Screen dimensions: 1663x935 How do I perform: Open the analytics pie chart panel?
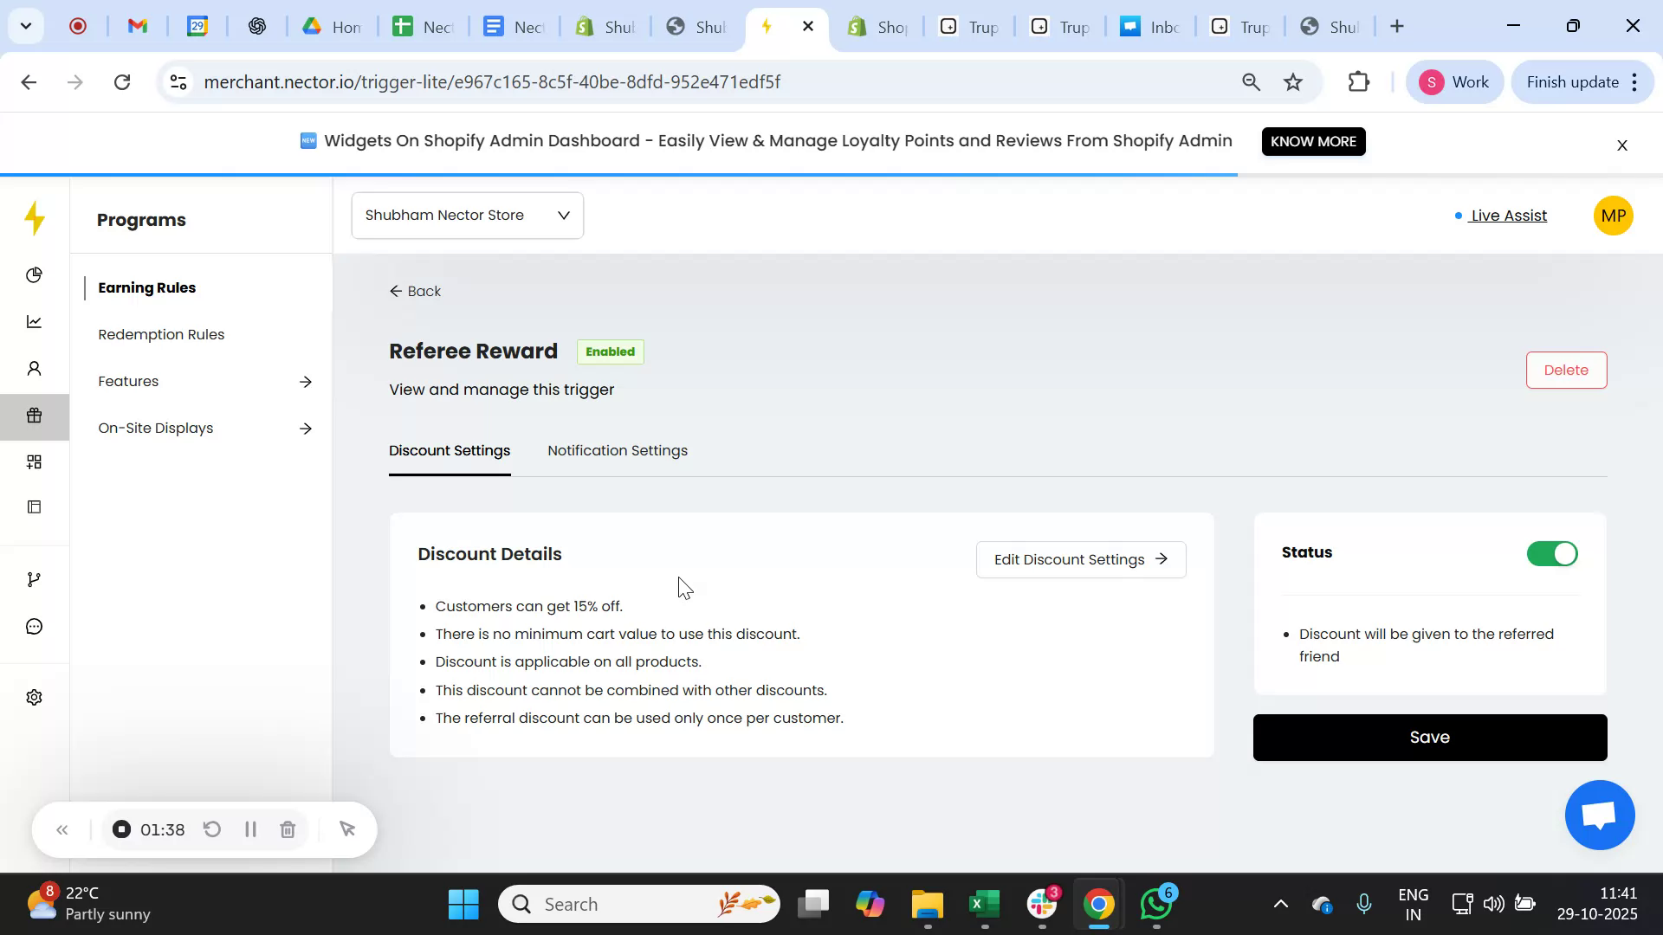click(35, 274)
